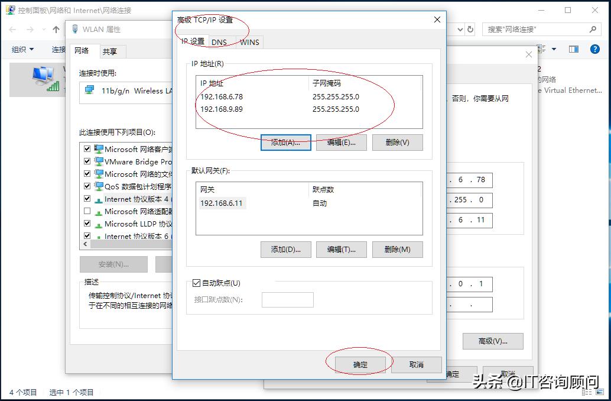
Task: Disable the 自动跃点(U) checkbox
Action: 196,283
